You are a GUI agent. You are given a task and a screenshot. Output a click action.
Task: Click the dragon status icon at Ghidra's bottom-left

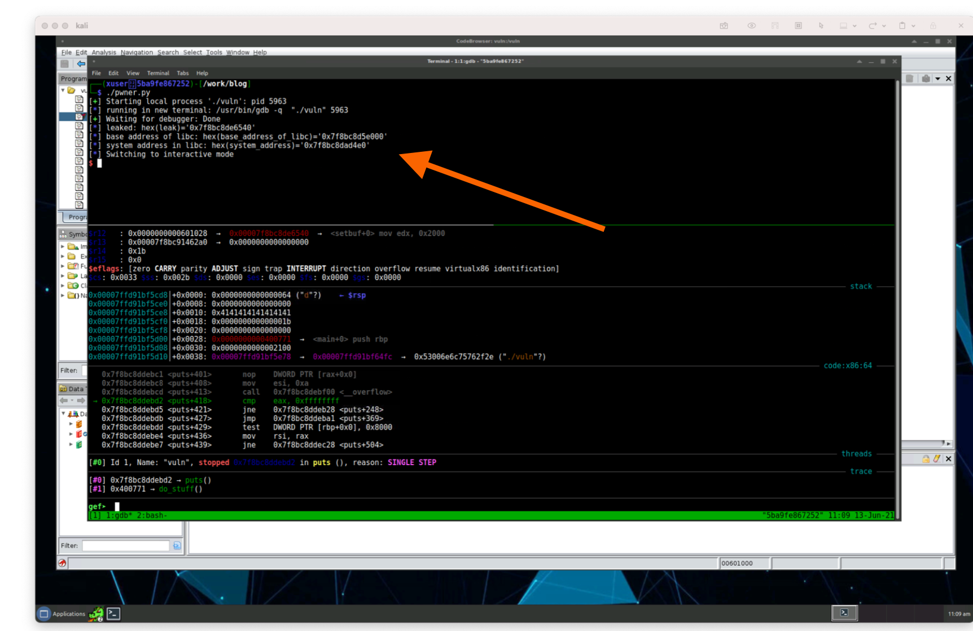pos(62,563)
